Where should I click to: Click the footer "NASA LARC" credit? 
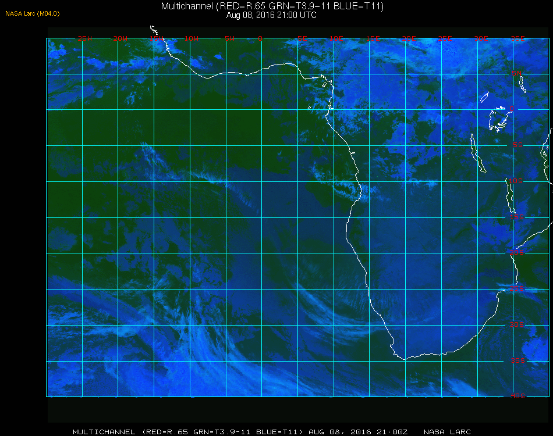[x=447, y=432]
